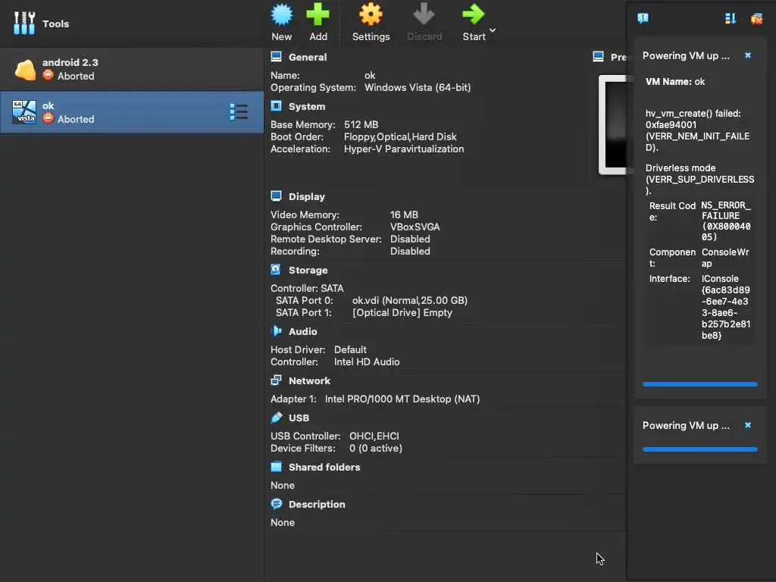Viewport: 776px width, 582px height.
Task: Click the Vista 64 OS icon
Action: pyautogui.click(x=25, y=112)
